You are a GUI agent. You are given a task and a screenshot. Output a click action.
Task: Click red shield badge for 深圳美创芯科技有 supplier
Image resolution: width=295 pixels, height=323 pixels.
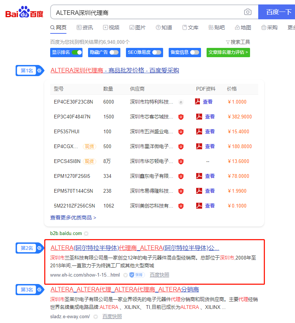(x=181, y=206)
